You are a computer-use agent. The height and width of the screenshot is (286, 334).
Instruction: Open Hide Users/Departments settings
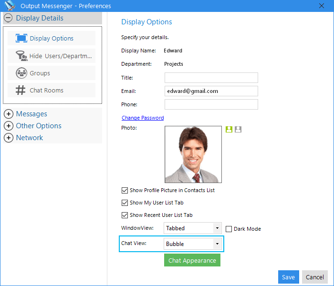52,56
